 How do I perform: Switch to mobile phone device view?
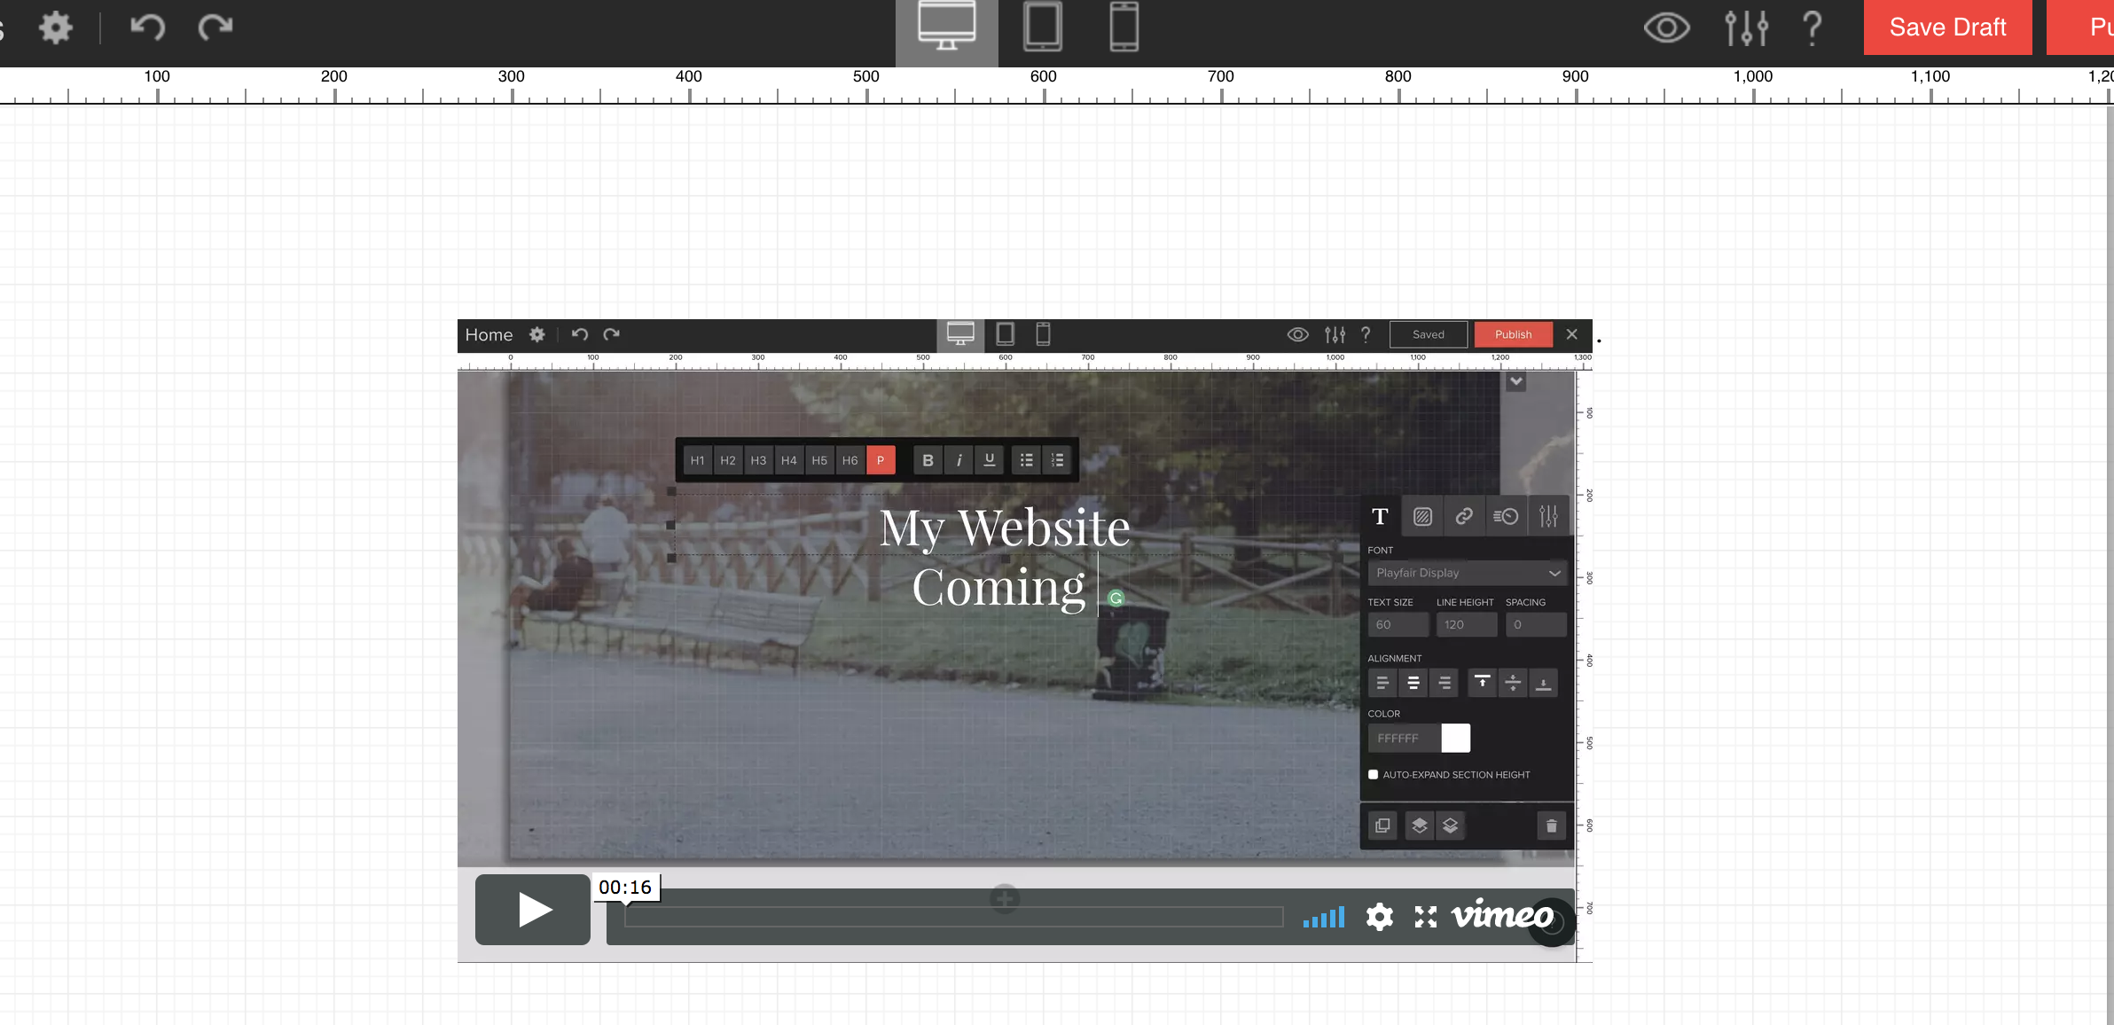1124,27
